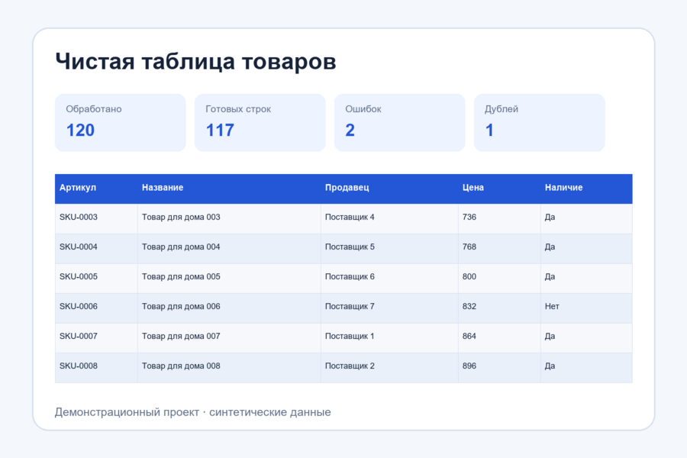Click the Поставщик 6 seller cell
The height and width of the screenshot is (458, 687).
pos(389,278)
